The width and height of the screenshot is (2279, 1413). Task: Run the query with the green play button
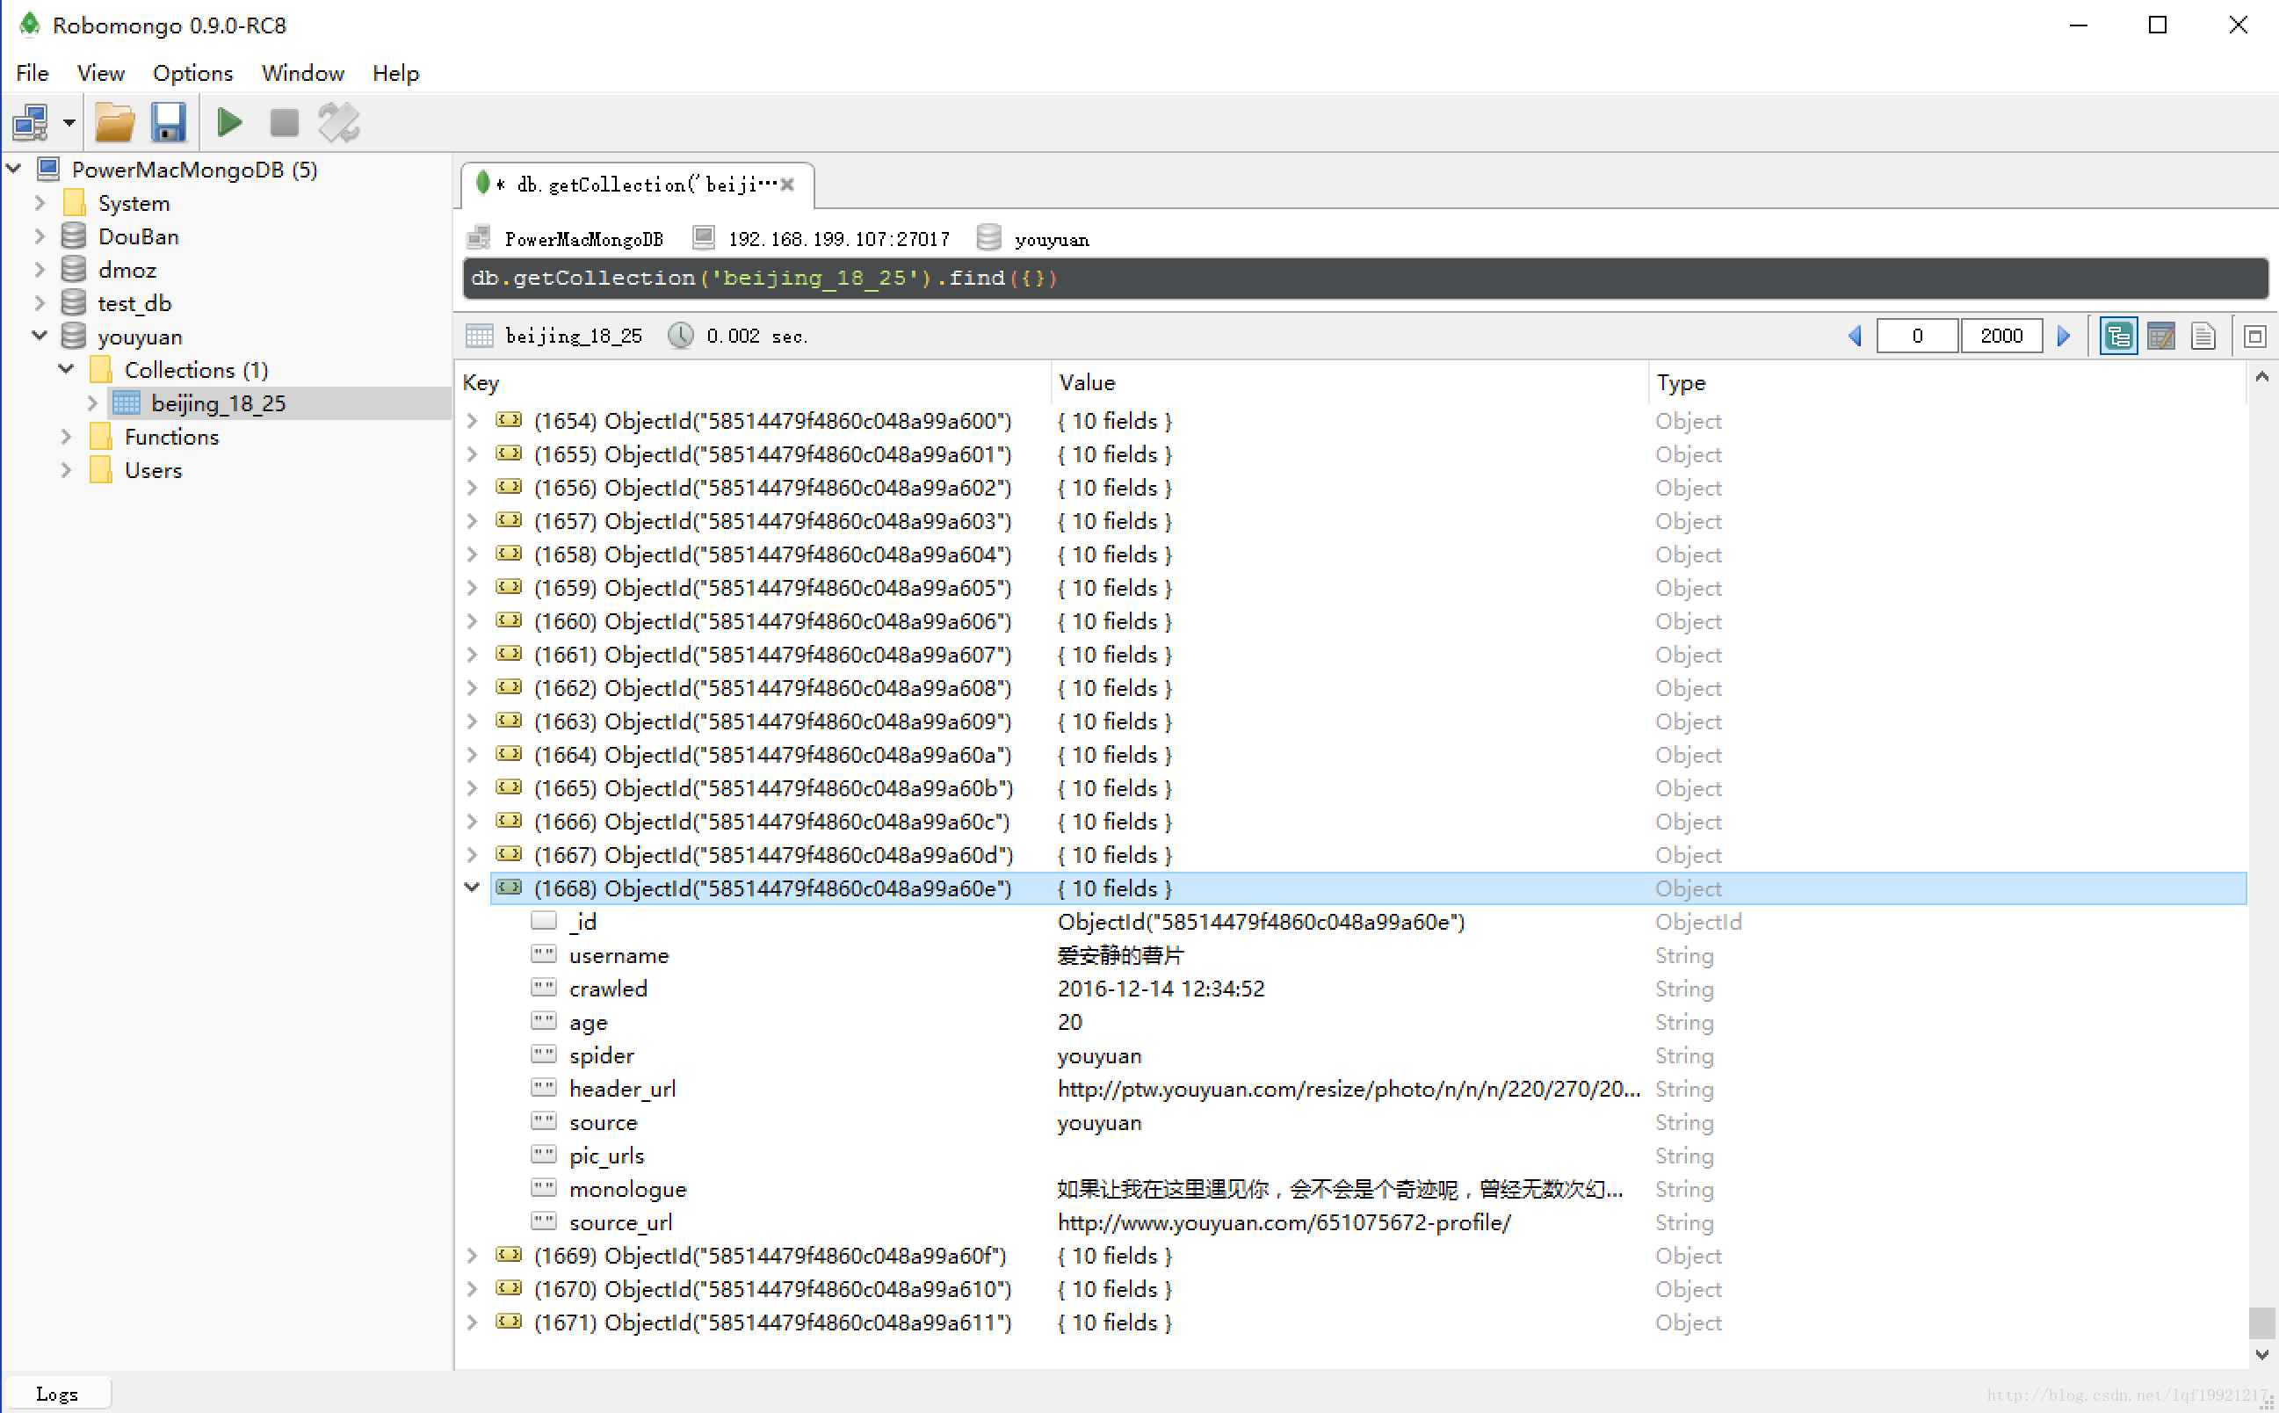pyautogui.click(x=229, y=122)
